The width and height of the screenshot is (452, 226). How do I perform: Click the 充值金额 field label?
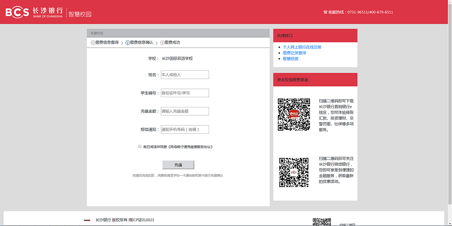point(150,111)
